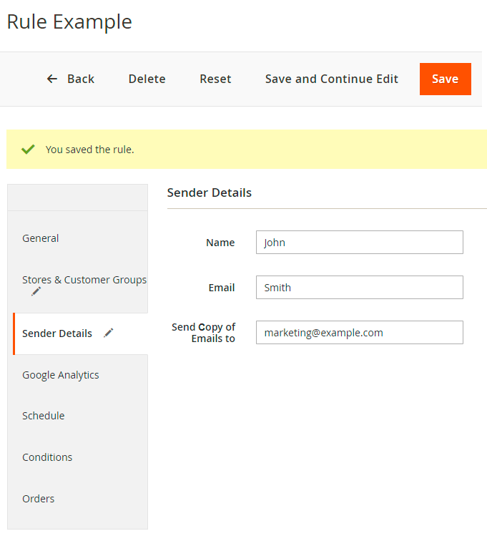Reset the rule form

(x=215, y=79)
